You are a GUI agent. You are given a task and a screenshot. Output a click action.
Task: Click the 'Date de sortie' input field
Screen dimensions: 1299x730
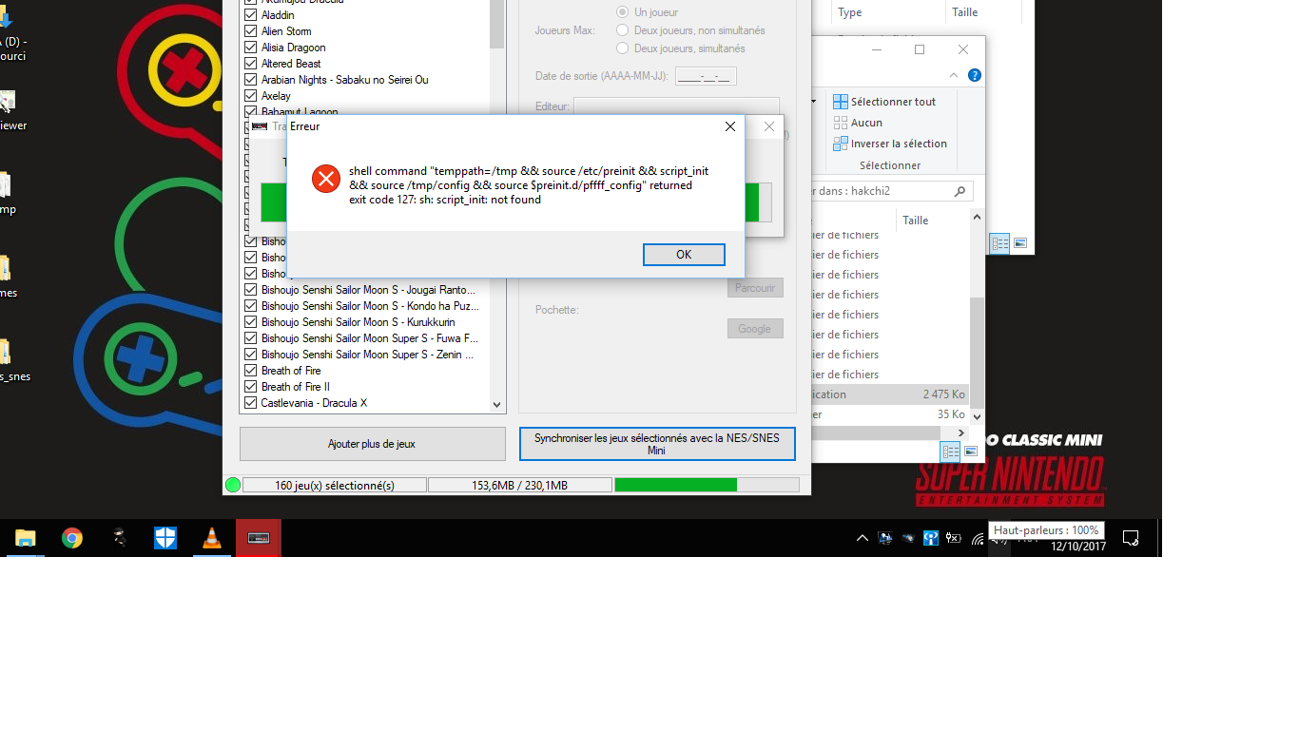point(706,76)
